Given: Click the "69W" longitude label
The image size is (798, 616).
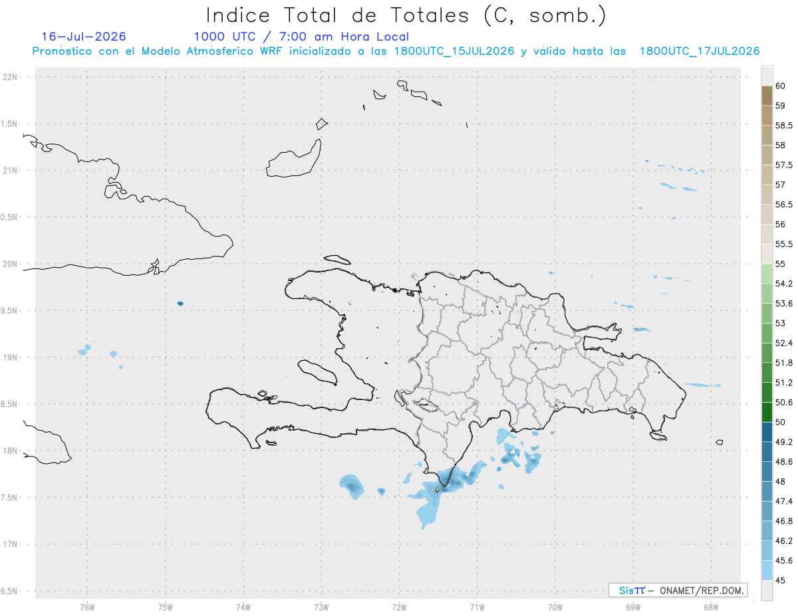Looking at the screenshot, I should coord(633,607).
